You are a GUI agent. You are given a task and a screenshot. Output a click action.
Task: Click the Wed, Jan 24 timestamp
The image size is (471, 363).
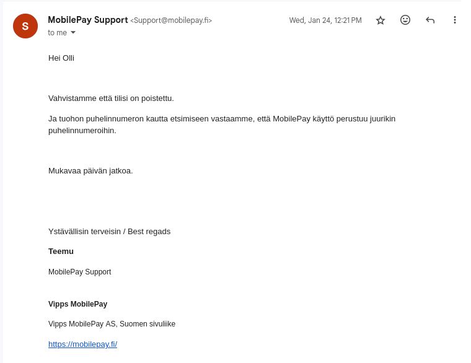[x=325, y=20]
